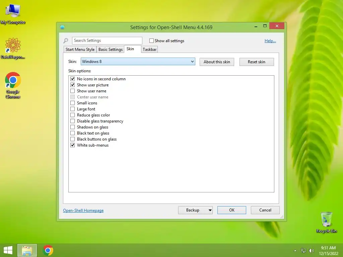This screenshot has width=343, height=257.
Task: Open the Windows Start button
Action: 8,250
